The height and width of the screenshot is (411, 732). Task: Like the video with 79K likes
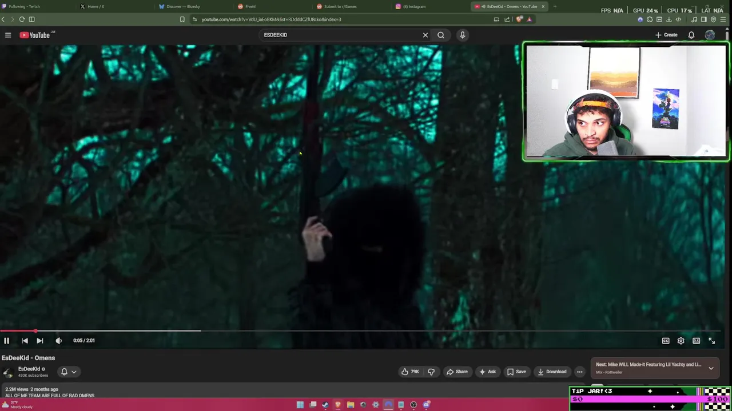tap(410, 372)
